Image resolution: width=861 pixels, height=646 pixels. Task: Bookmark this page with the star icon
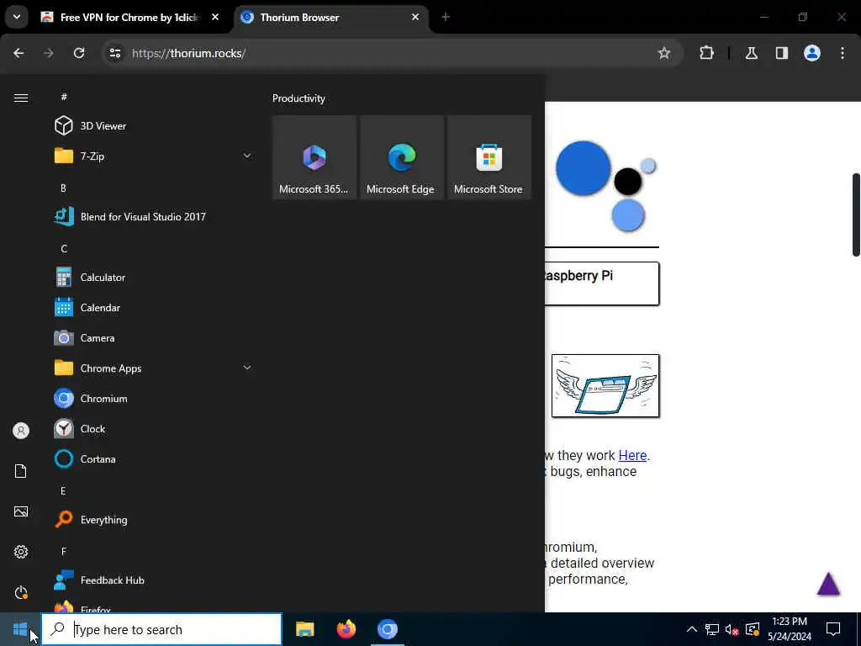(x=664, y=53)
